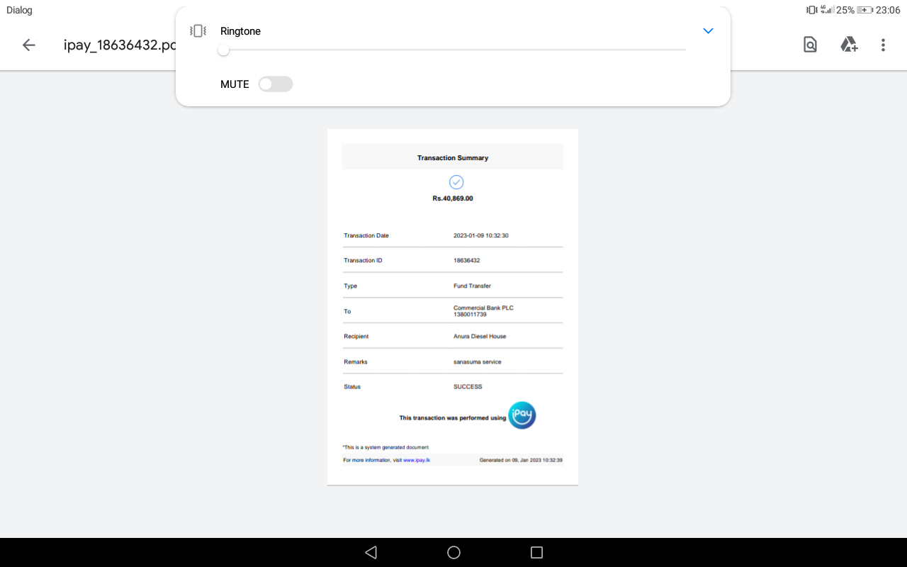The height and width of the screenshot is (567, 907).
Task: Toggle the MUTE switch
Action: [x=275, y=84]
